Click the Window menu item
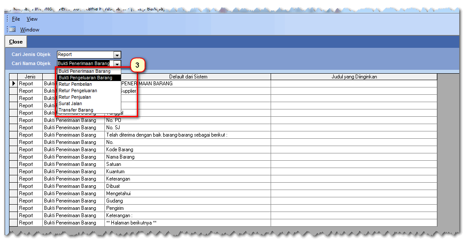Image resolution: width=464 pixels, height=243 pixels. tap(29, 30)
